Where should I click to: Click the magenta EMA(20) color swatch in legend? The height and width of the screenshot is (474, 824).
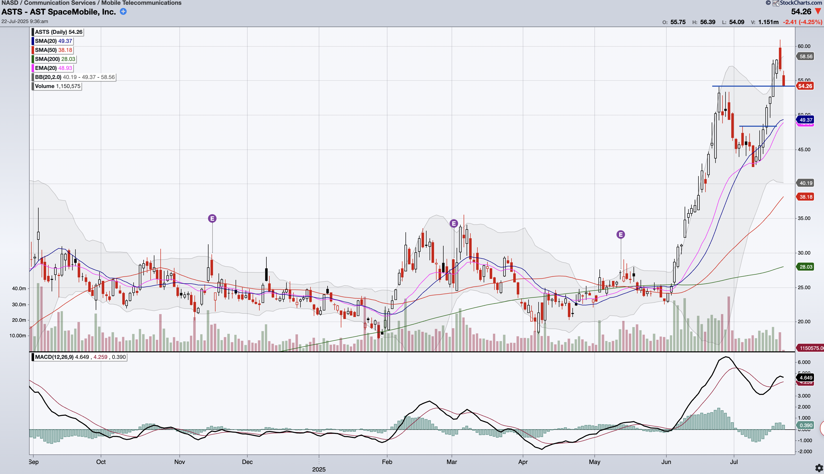[33, 68]
